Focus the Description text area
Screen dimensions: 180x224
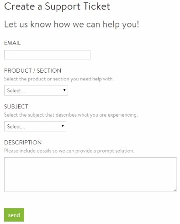tap(90, 175)
